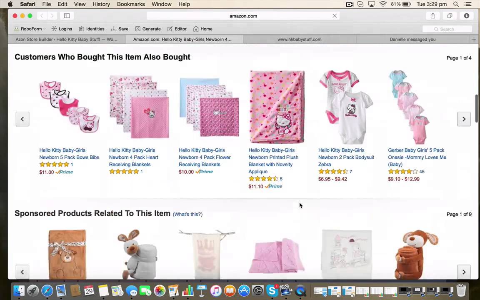Click the pink knitted blanket sponsored image

pos(276,256)
